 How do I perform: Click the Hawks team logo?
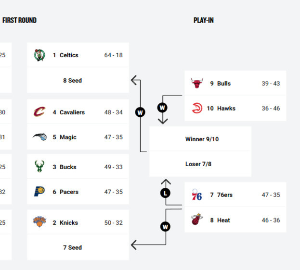point(196,109)
